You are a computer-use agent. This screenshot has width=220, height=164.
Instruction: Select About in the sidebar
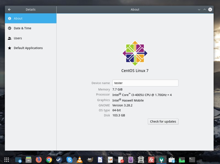pos(31,18)
